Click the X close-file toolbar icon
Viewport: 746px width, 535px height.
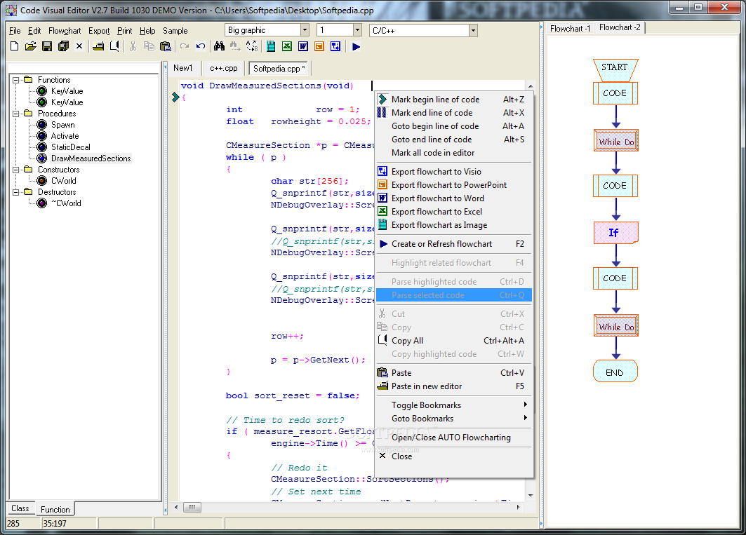79,46
